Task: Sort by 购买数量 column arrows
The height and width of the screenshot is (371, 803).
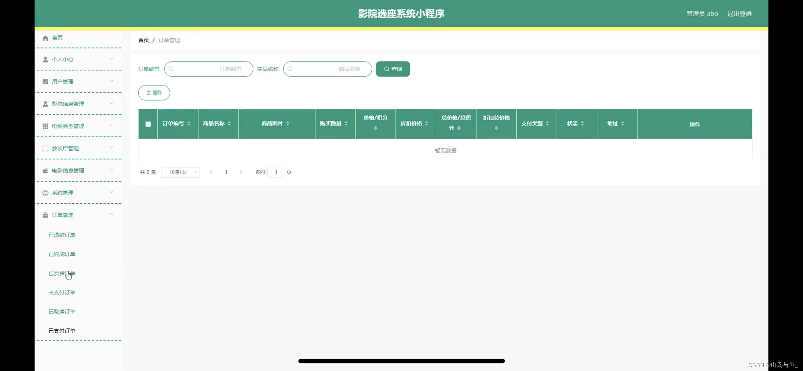Action: 346,123
